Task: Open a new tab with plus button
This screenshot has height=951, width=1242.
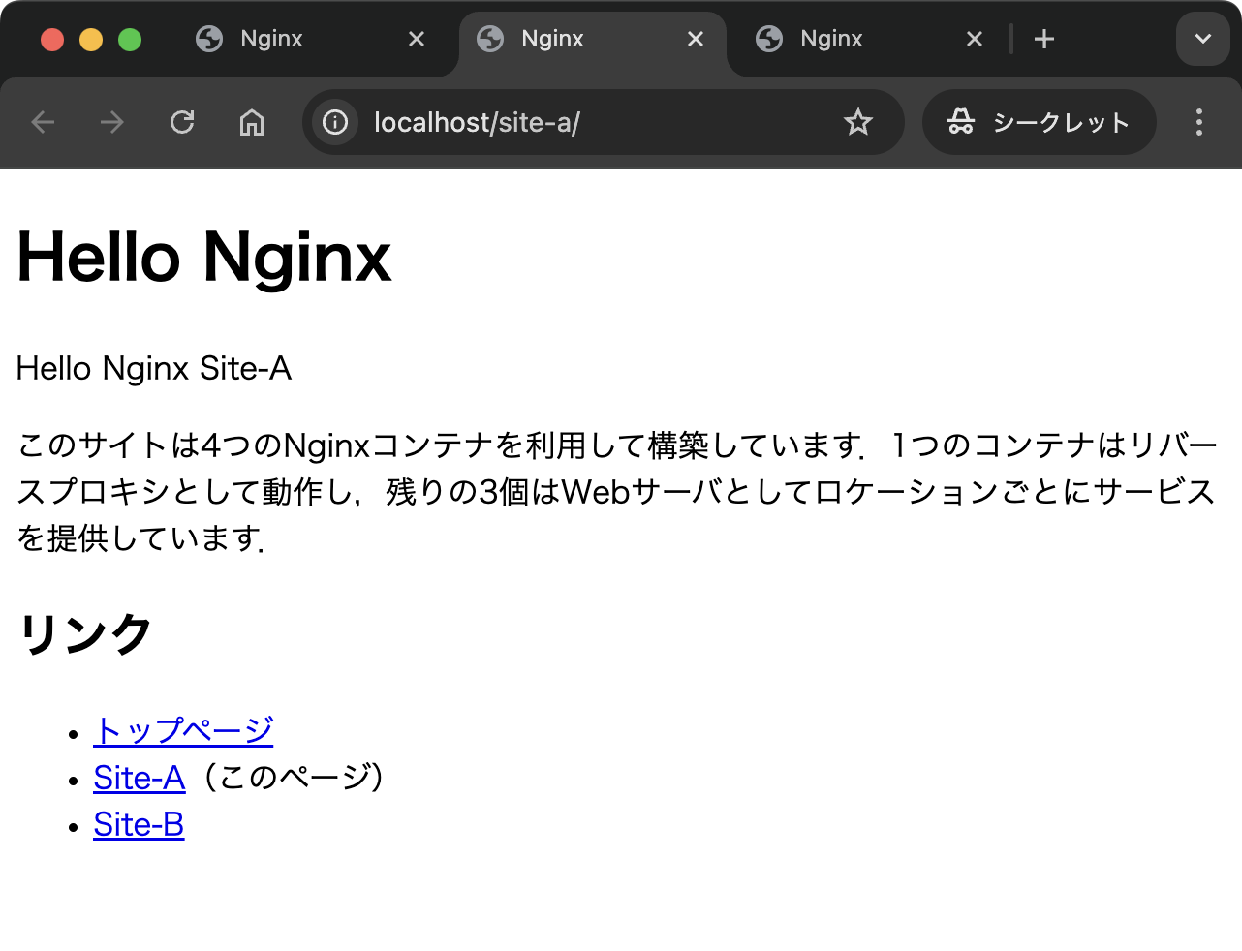Action: click(x=1043, y=39)
